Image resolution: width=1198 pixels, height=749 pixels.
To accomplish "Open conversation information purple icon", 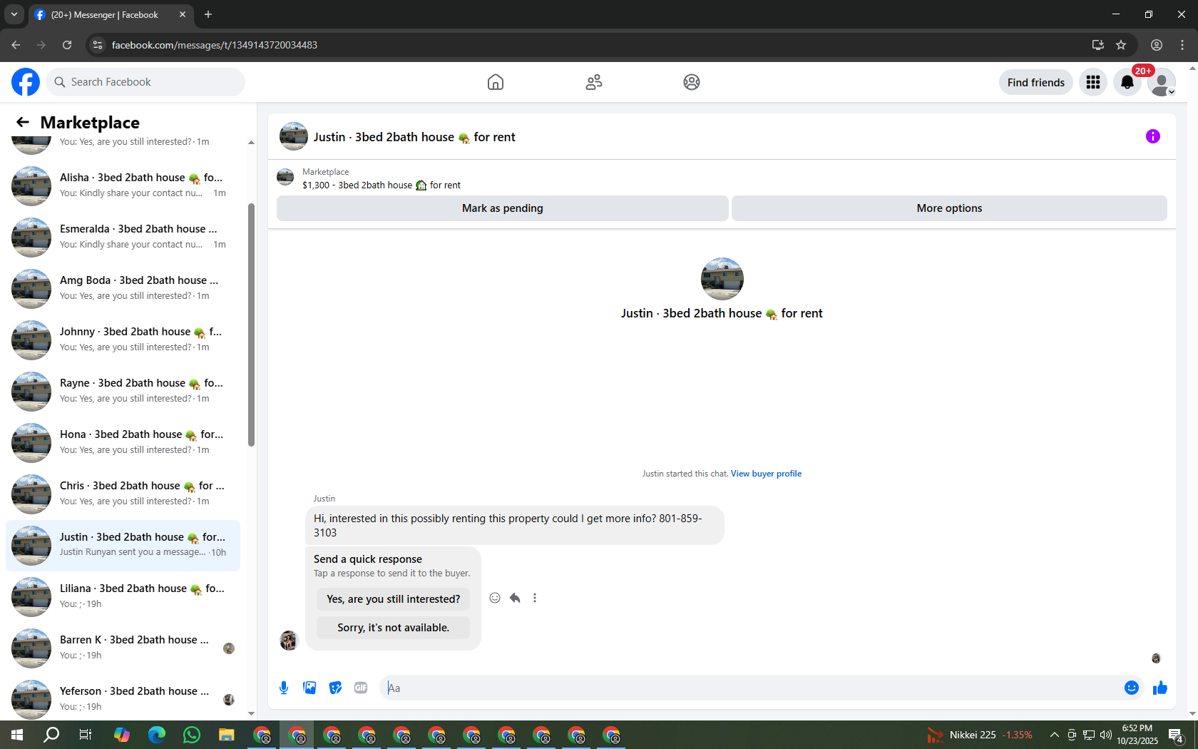I will (1153, 136).
